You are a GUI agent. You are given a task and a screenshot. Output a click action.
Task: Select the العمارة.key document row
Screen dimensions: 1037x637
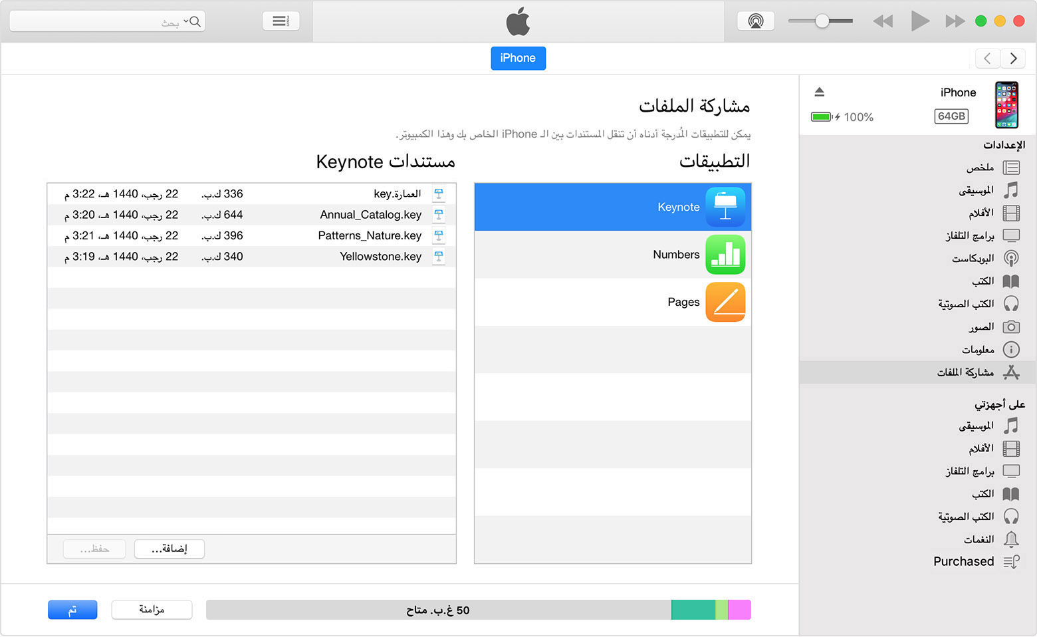click(252, 193)
